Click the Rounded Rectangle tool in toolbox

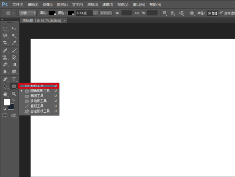coord(14,86)
